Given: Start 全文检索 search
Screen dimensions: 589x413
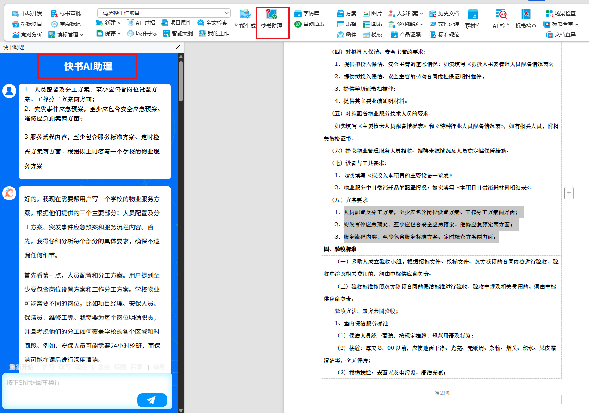Looking at the screenshot, I should pyautogui.click(x=212, y=22).
